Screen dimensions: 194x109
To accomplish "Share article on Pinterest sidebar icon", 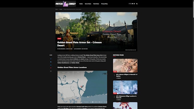I will [x=51, y=68].
